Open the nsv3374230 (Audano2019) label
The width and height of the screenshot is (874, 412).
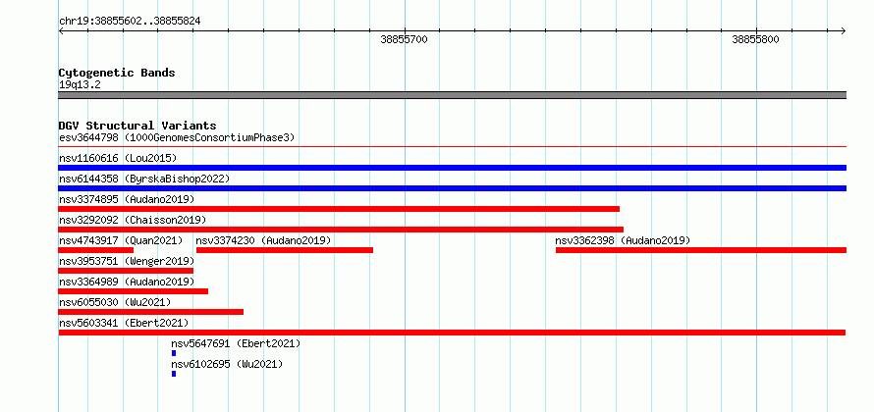point(263,240)
